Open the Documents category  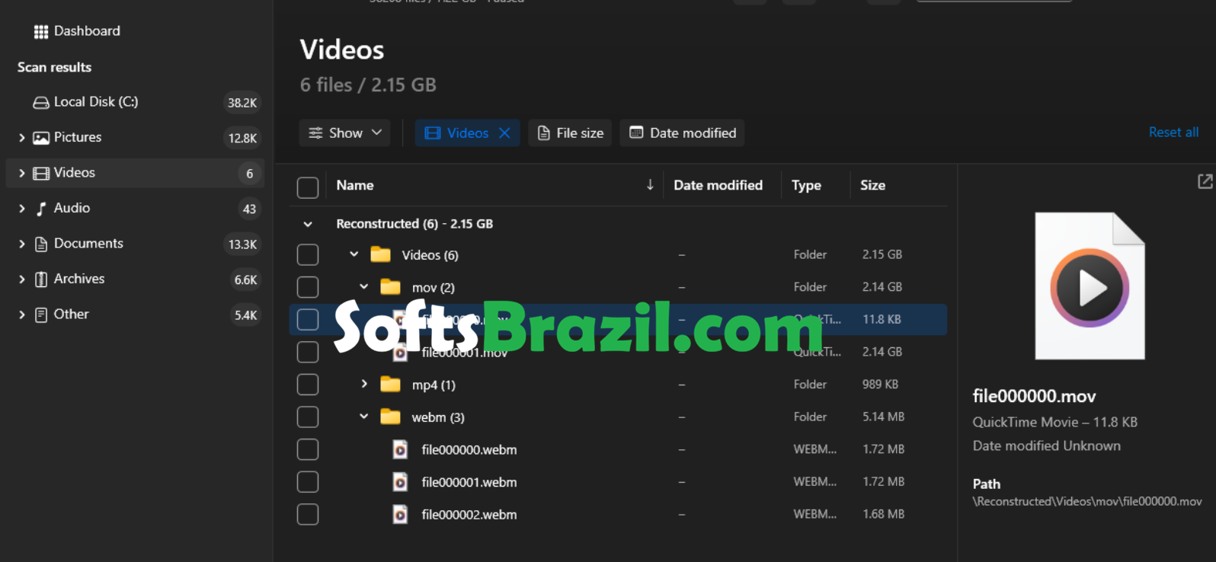135,244
